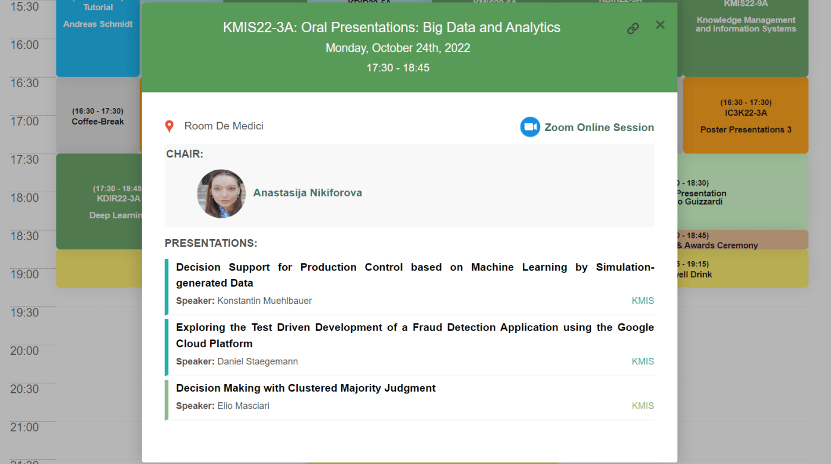Copy session link using chain icon
Screen dimensions: 831x464
coord(633,28)
